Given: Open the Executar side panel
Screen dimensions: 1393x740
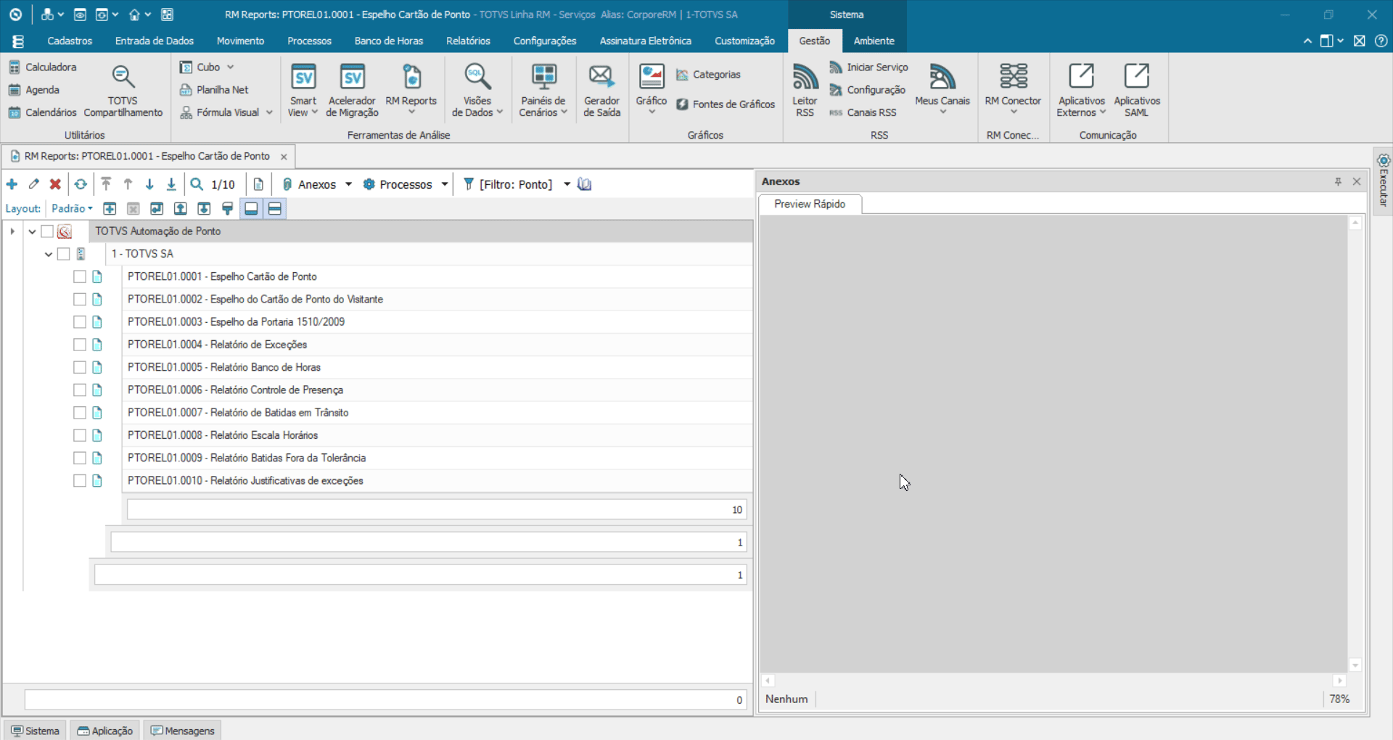Looking at the screenshot, I should [x=1383, y=180].
